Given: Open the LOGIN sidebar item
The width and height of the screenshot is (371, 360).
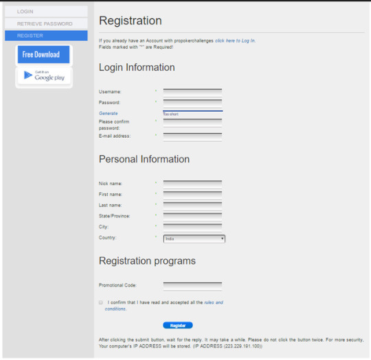Looking at the screenshot, I should pyautogui.click(x=46, y=12).
